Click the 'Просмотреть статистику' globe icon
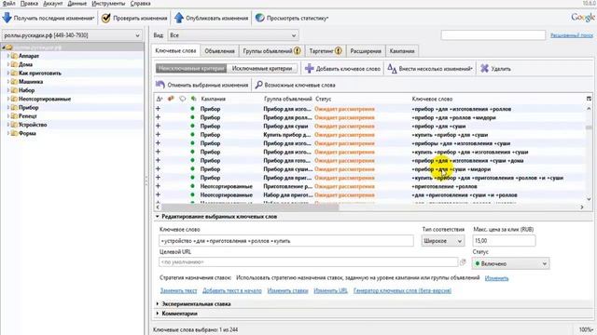The image size is (597, 335). [259, 18]
